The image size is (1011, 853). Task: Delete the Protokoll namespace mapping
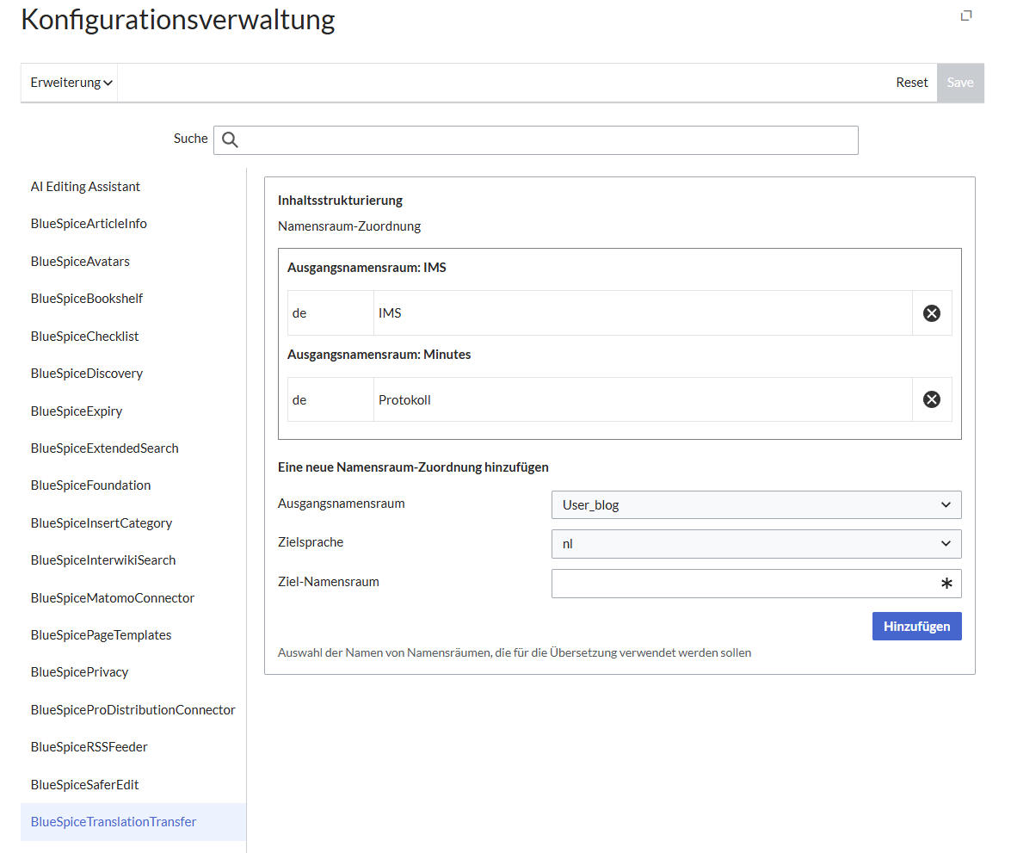(x=931, y=399)
